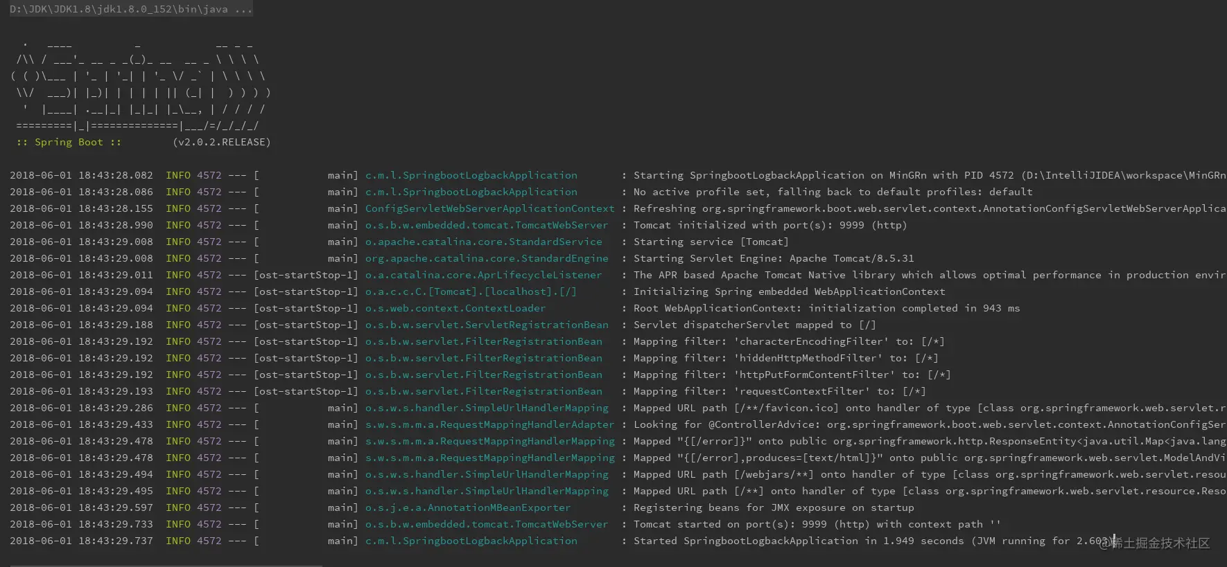Click the 'hiddenHttpMethodFilter' mapping message
The image size is (1227, 567).
pos(786,358)
